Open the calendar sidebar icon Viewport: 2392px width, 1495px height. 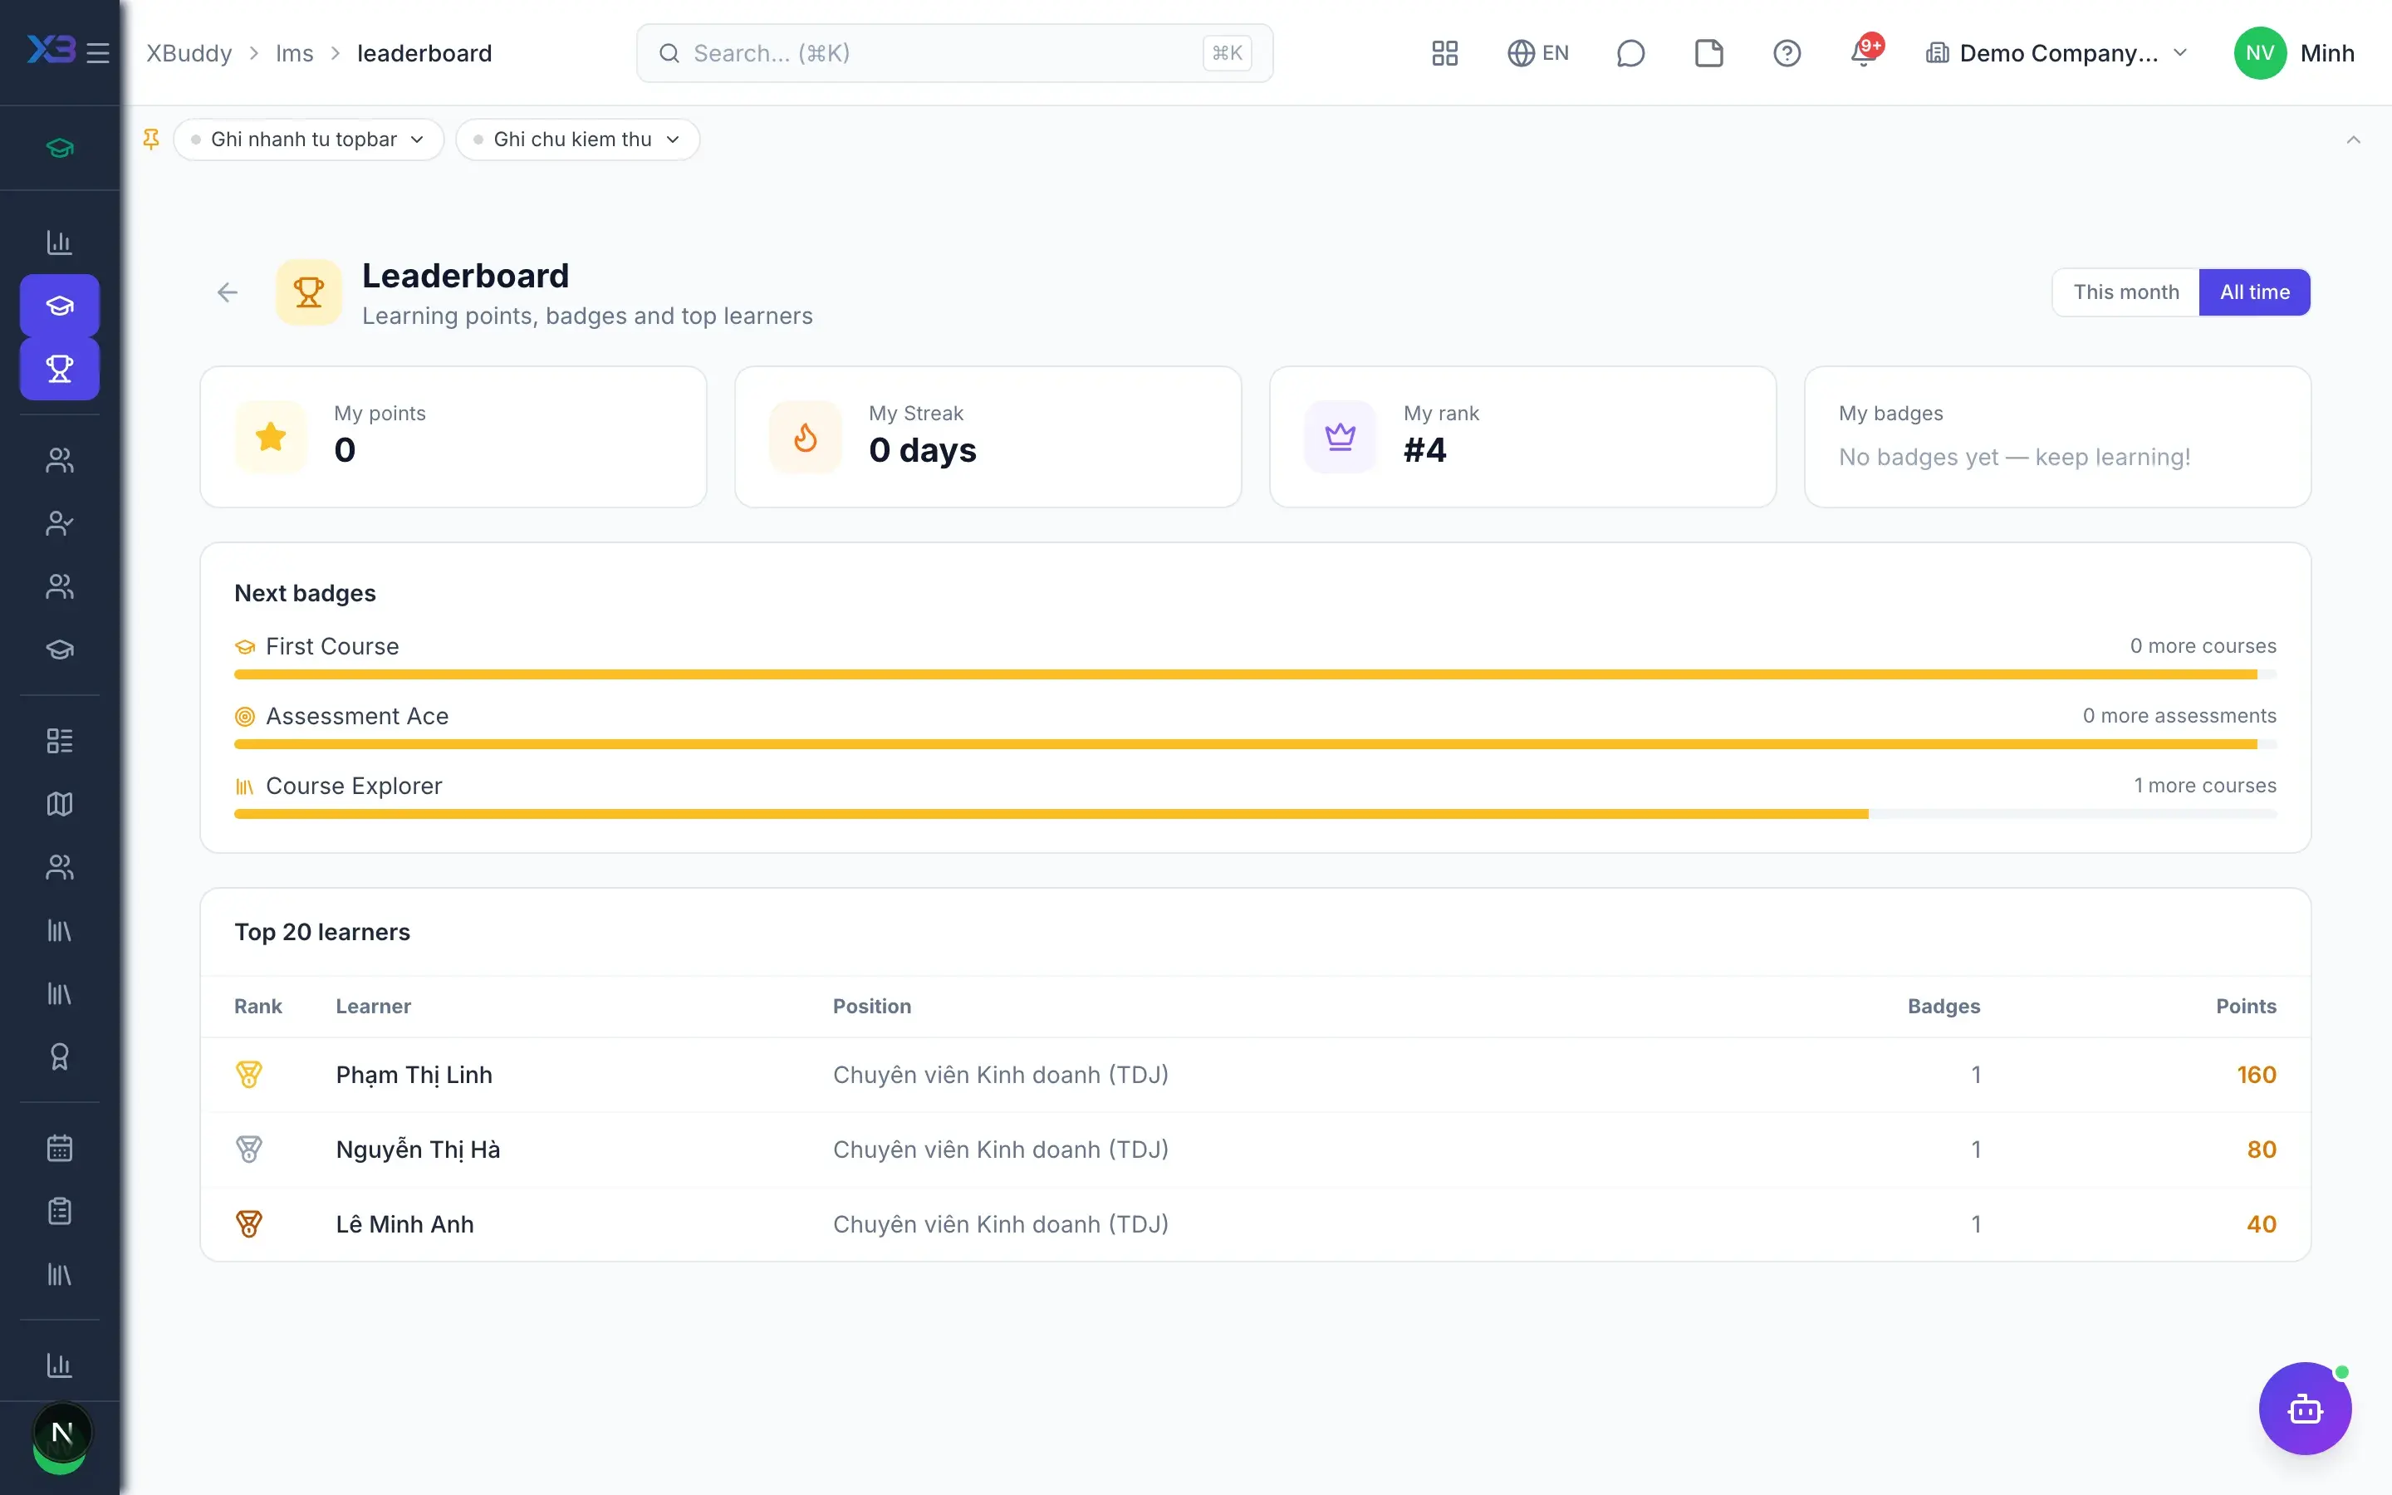[x=59, y=1148]
